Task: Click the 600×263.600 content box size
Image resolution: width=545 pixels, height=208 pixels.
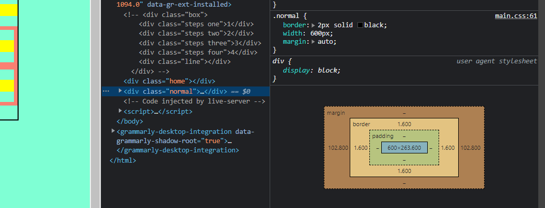Action: [404, 148]
